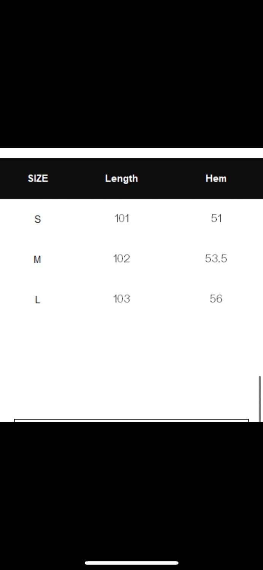This screenshot has width=263, height=570.
Task: Tap the home indicator bar
Action: coord(131,563)
